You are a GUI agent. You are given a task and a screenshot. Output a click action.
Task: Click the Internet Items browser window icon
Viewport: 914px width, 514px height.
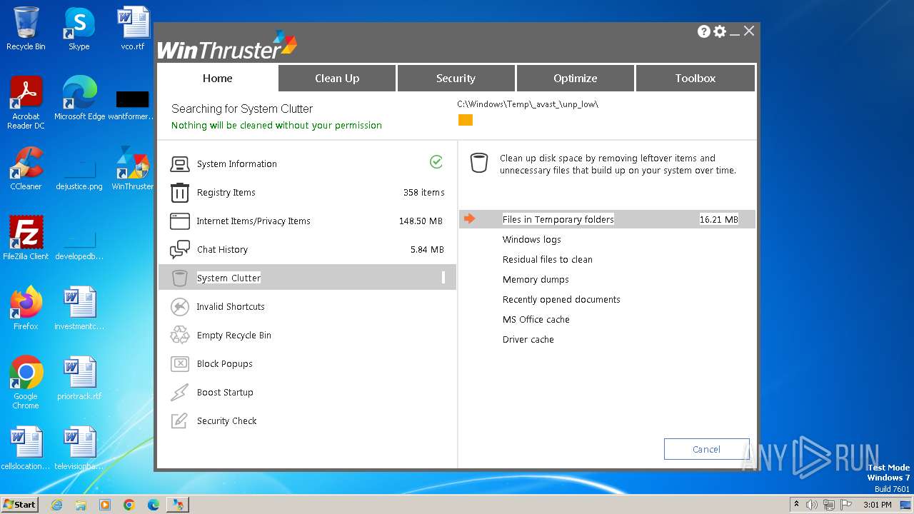pos(179,221)
